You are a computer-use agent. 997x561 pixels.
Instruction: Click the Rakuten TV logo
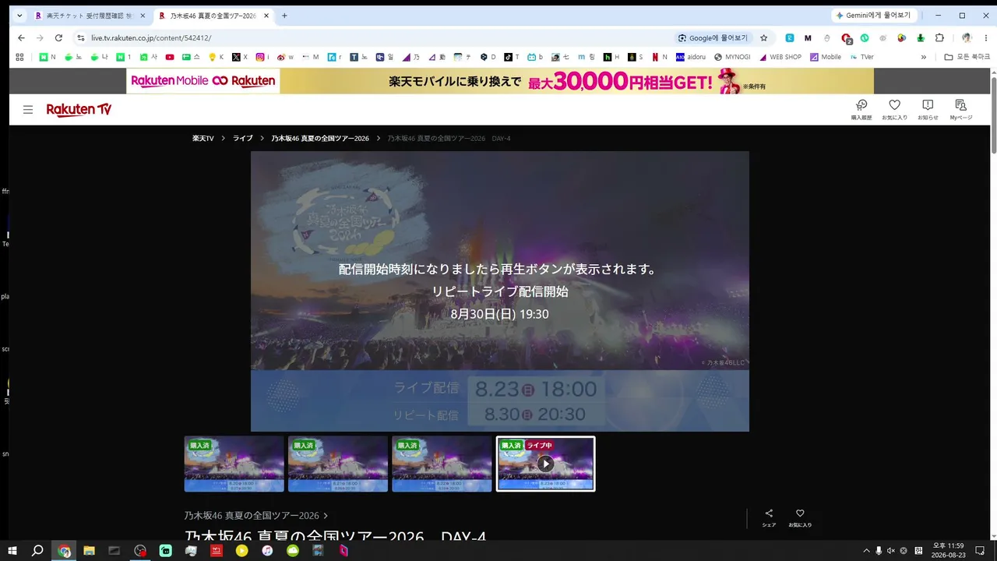79,110
